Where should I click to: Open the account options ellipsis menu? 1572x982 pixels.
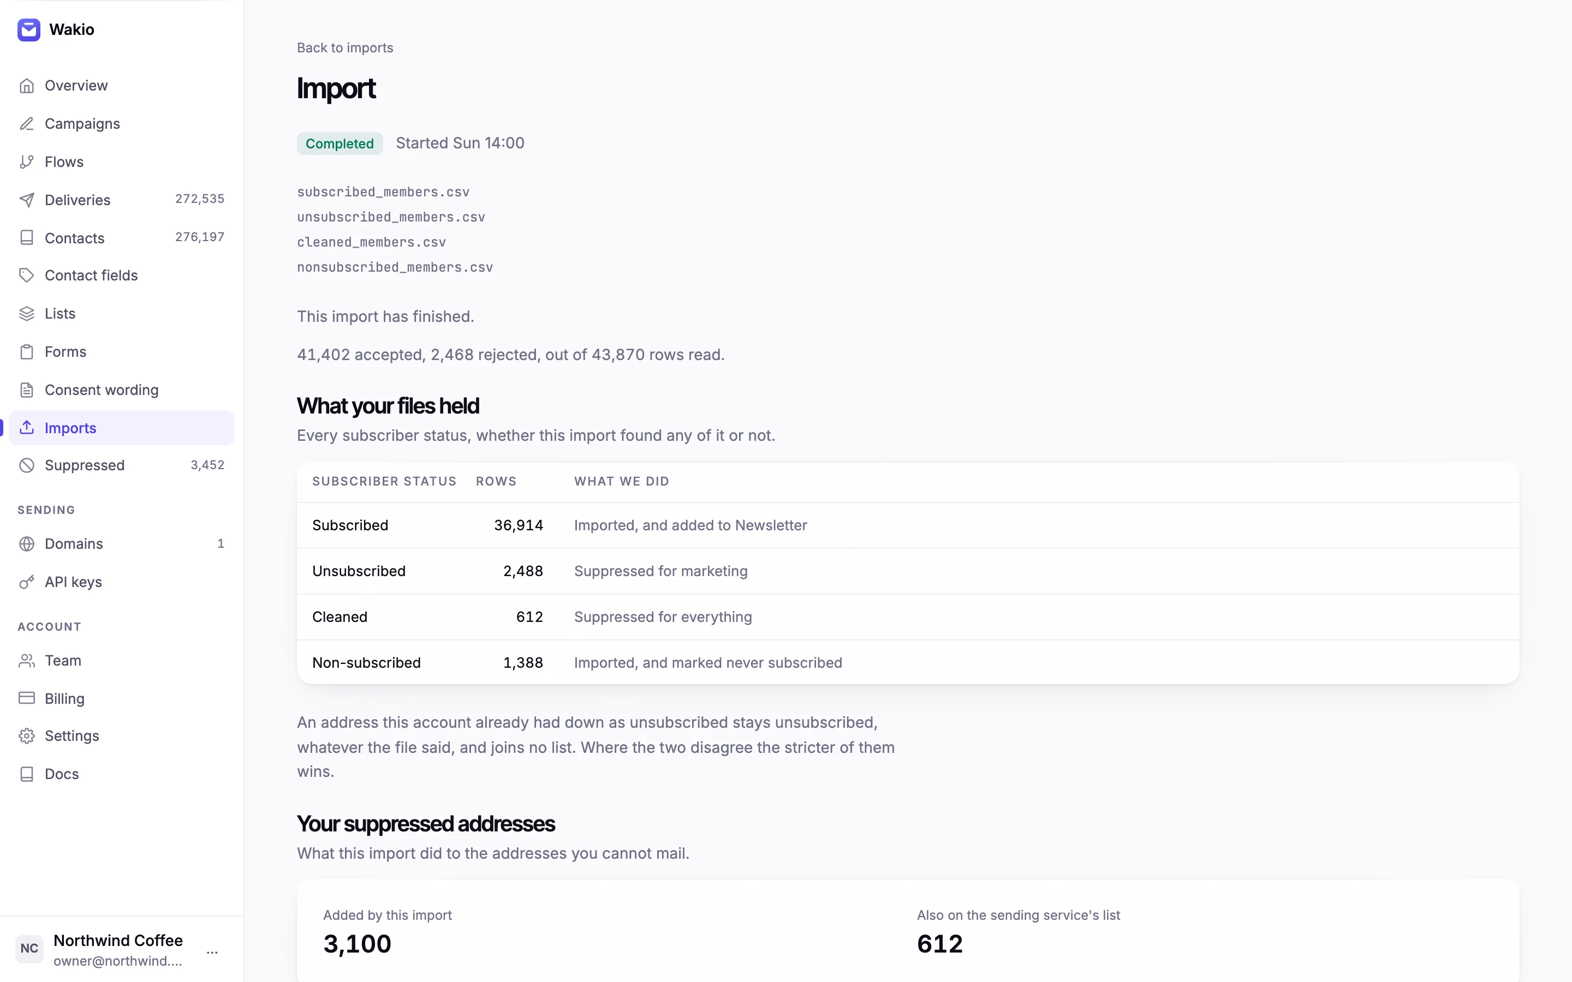tap(212, 952)
